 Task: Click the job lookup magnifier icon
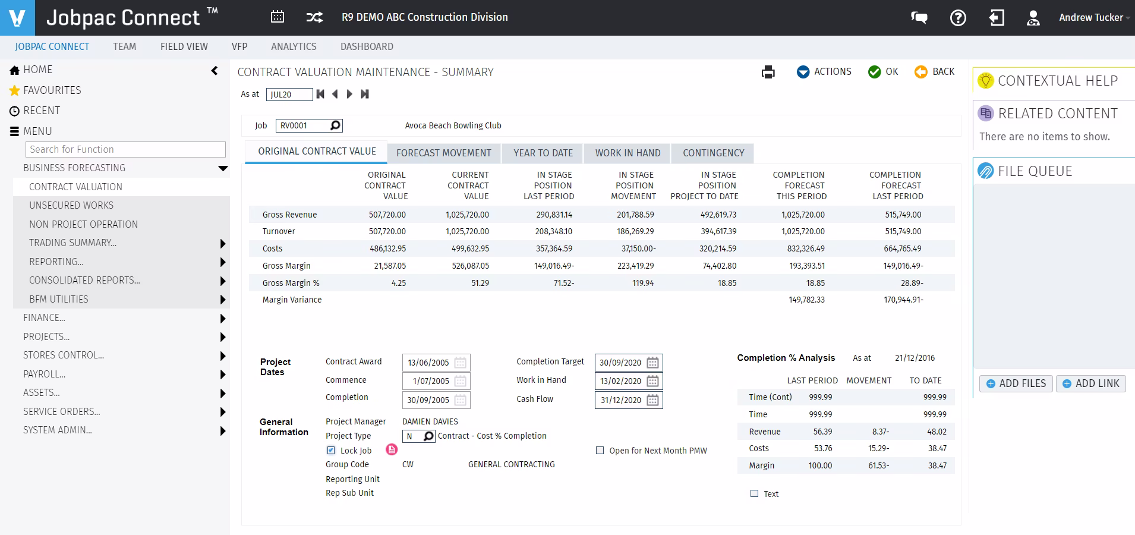(335, 125)
